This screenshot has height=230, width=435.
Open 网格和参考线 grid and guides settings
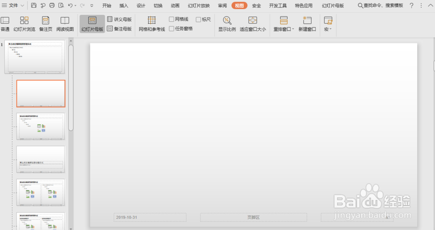152,24
